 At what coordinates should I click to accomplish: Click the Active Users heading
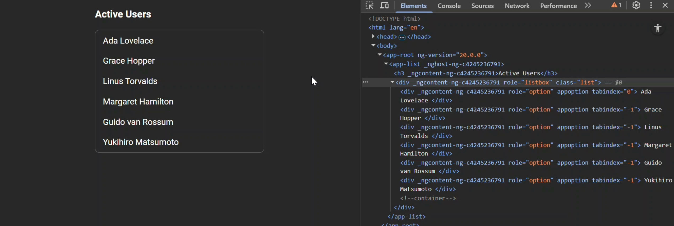[x=123, y=14]
